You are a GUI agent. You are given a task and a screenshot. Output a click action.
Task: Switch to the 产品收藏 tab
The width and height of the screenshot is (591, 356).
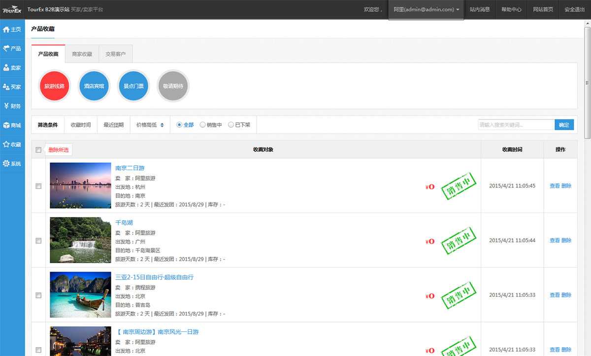48,54
